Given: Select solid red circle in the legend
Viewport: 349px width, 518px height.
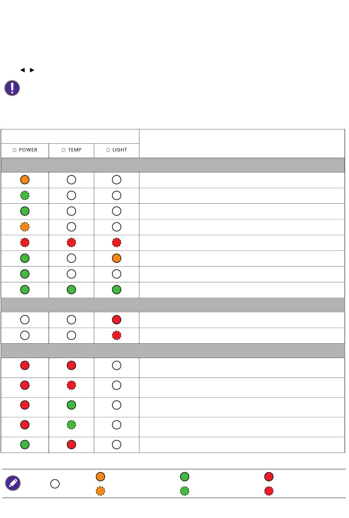Looking at the screenshot, I should click(269, 476).
